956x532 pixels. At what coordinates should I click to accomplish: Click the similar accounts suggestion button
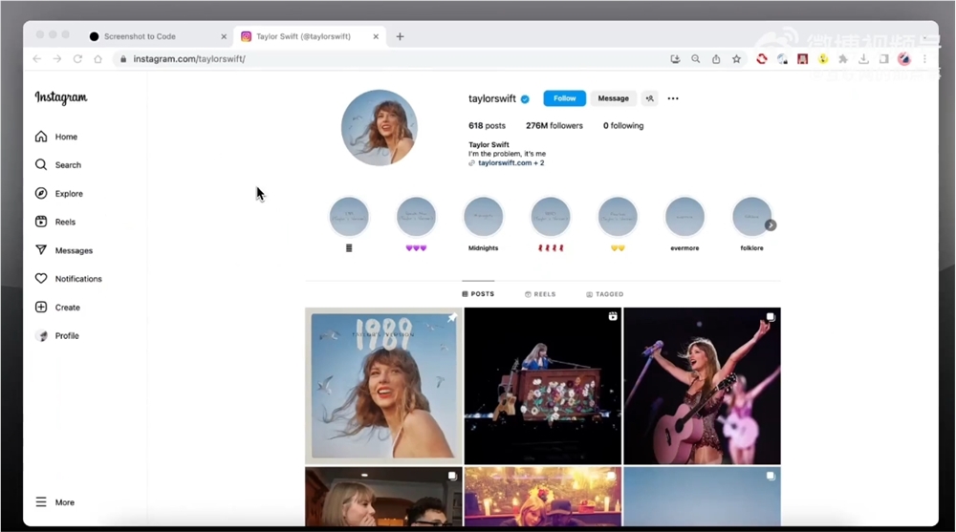[650, 98]
